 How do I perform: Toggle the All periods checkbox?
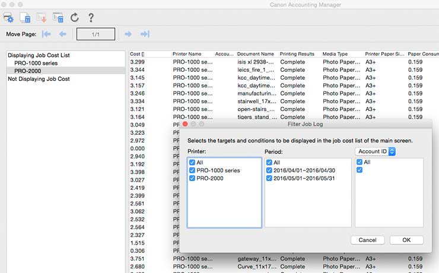point(269,163)
